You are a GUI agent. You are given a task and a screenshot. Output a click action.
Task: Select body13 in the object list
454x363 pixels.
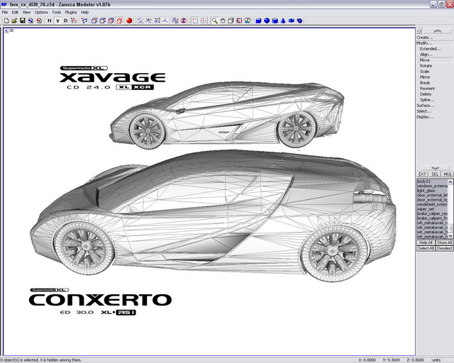424,181
